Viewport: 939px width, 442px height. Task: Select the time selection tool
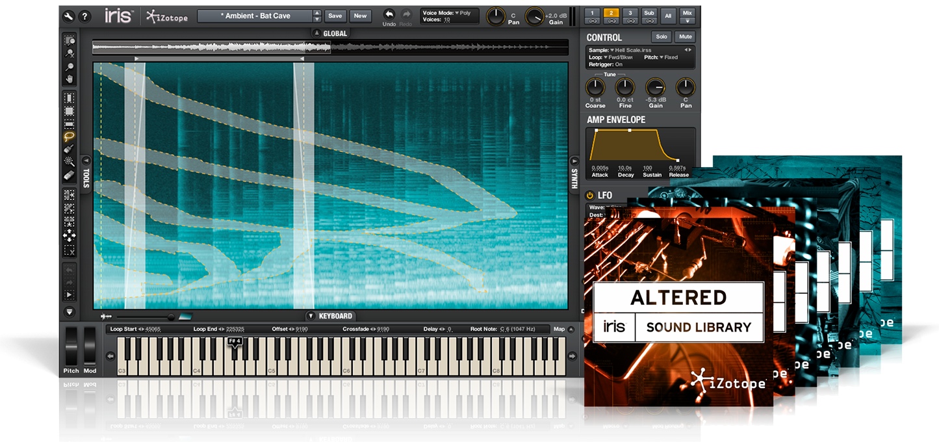point(69,98)
